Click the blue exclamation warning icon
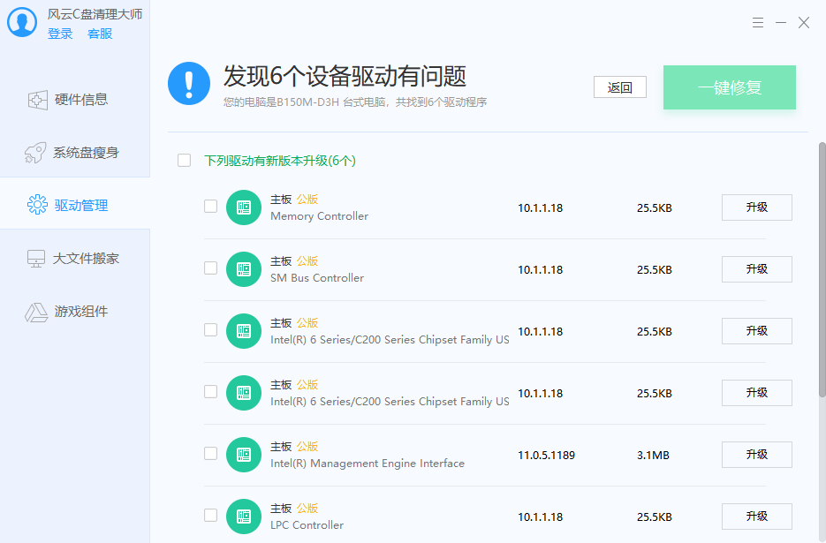 (189, 84)
